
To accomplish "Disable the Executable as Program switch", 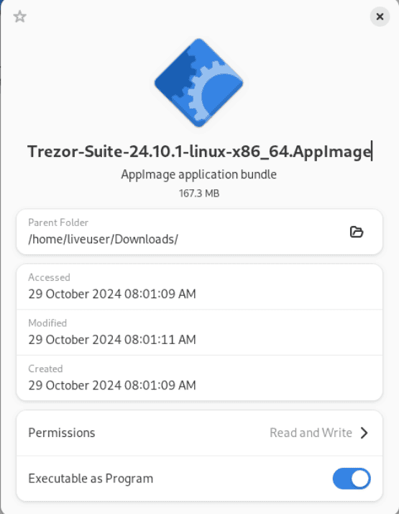I will tap(352, 478).
